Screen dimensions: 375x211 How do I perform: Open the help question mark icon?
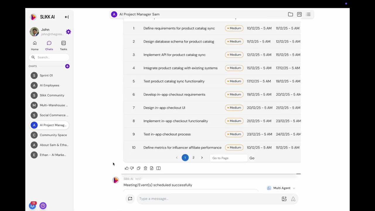[43, 206]
